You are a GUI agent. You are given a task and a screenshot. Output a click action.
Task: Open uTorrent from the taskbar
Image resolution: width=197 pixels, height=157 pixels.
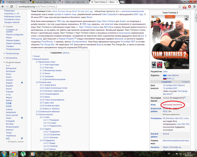(x=23, y=154)
